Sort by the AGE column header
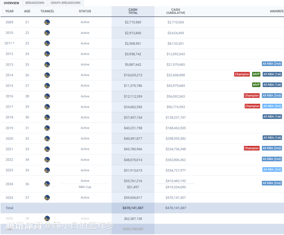Image resolution: width=284 pixels, height=235 pixels. click(27, 11)
